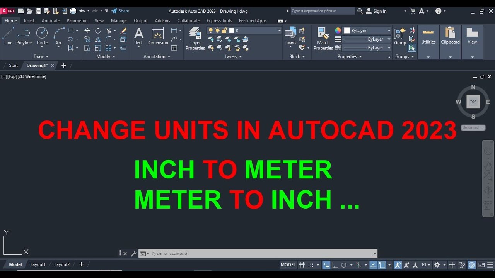Click the Offset tool icon
The height and width of the screenshot is (278, 495).
(123, 48)
